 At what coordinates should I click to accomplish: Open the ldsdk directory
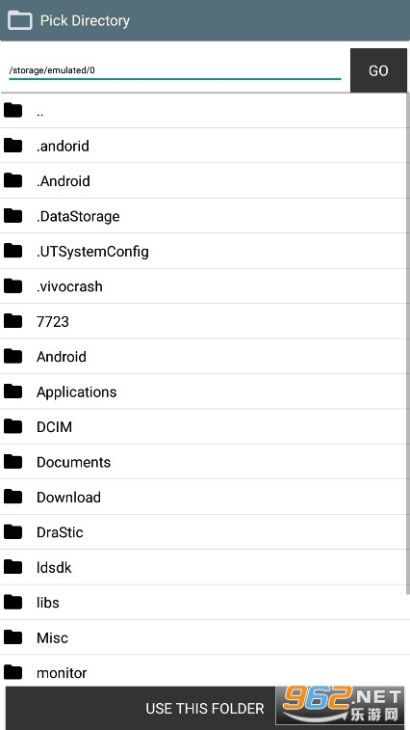click(204, 567)
